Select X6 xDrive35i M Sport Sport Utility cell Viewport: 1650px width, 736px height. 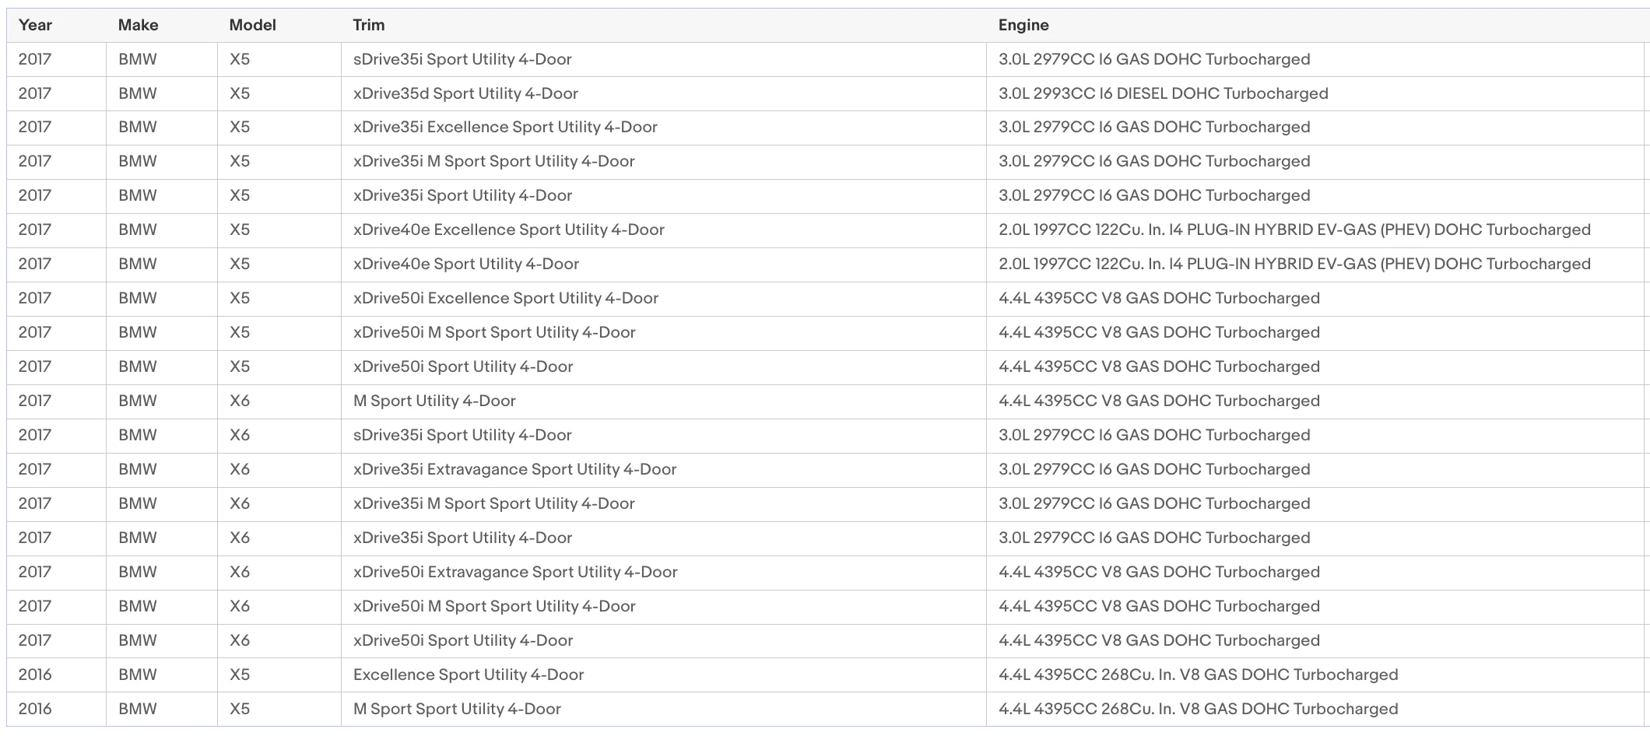point(664,504)
